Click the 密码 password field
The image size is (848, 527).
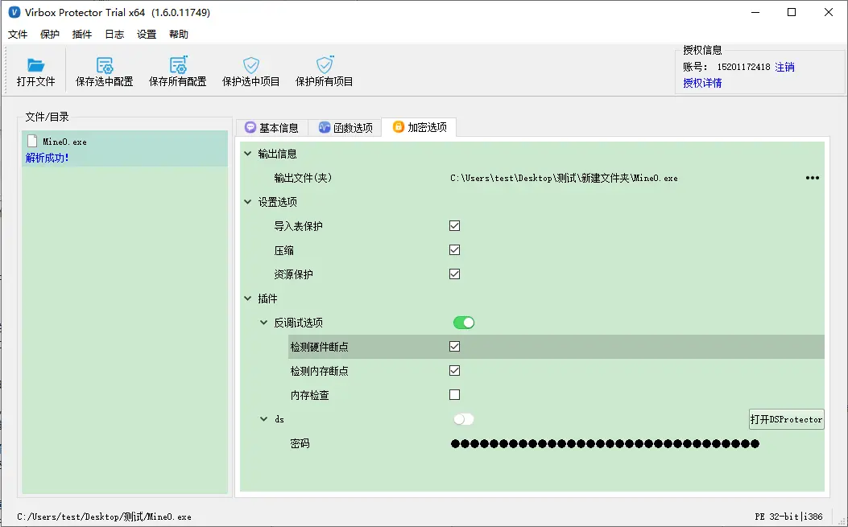click(x=605, y=444)
